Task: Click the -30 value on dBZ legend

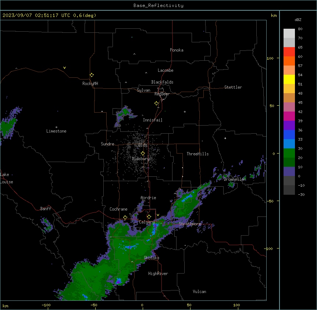Action: coord(301,195)
